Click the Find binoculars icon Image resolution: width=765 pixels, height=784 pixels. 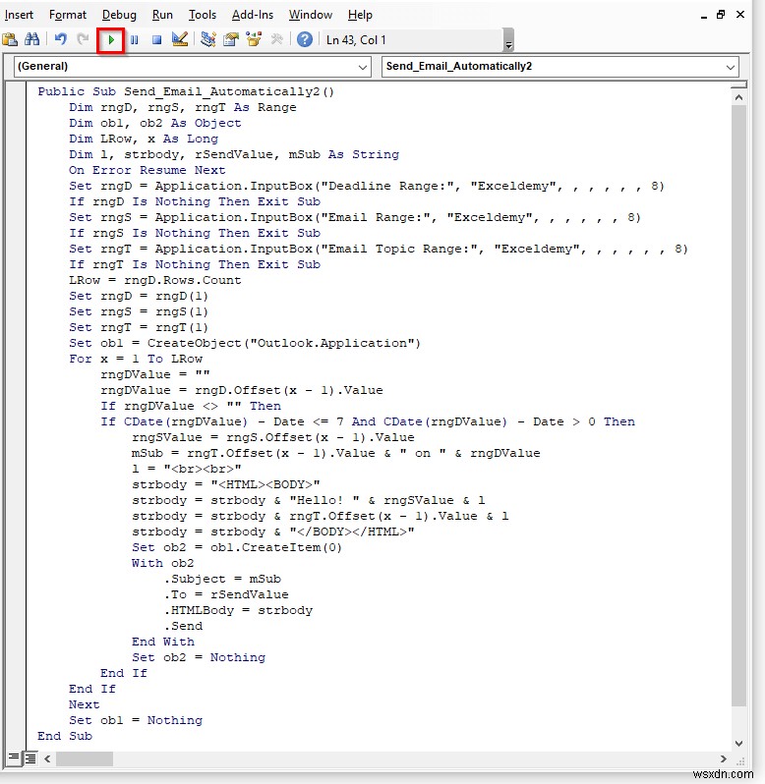[x=32, y=39]
